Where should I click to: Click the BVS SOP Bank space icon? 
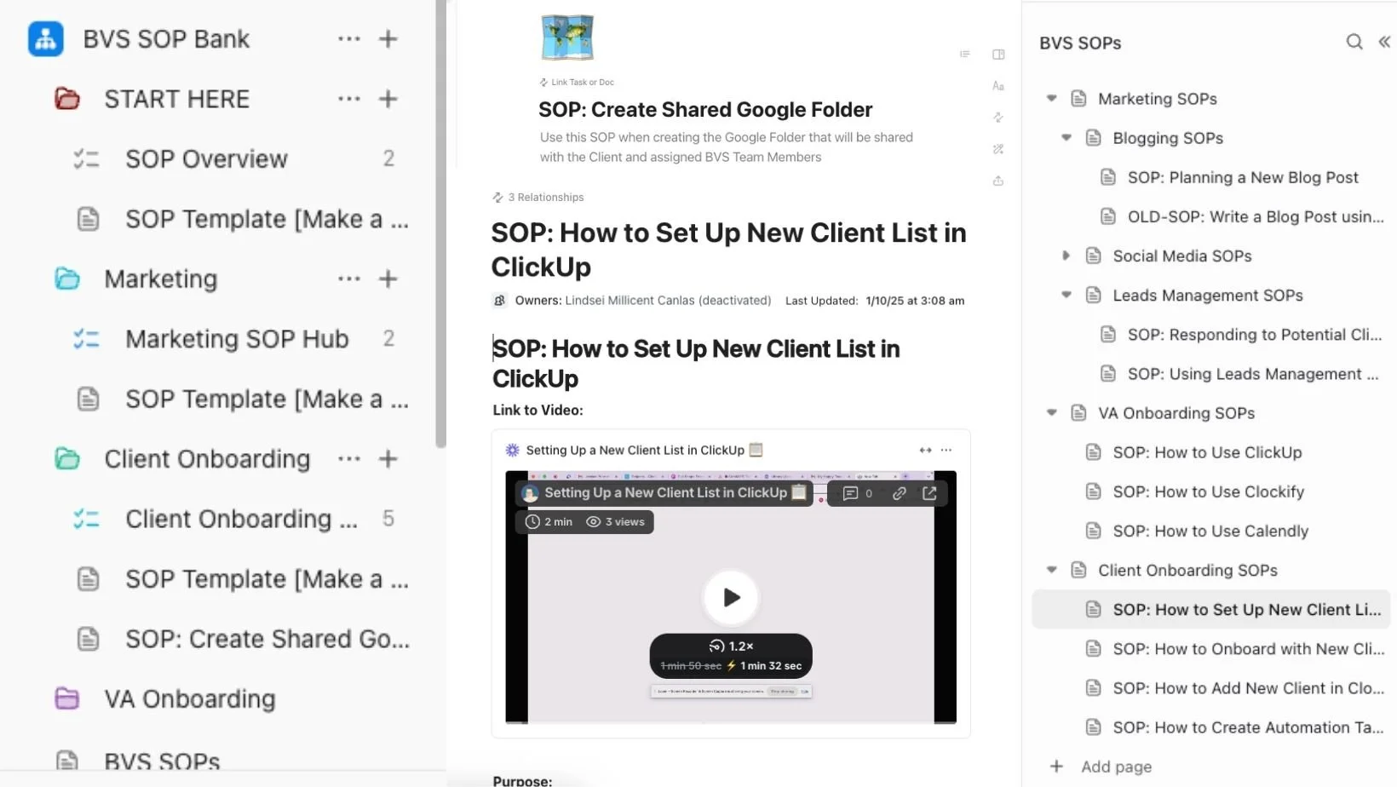pyautogui.click(x=45, y=39)
